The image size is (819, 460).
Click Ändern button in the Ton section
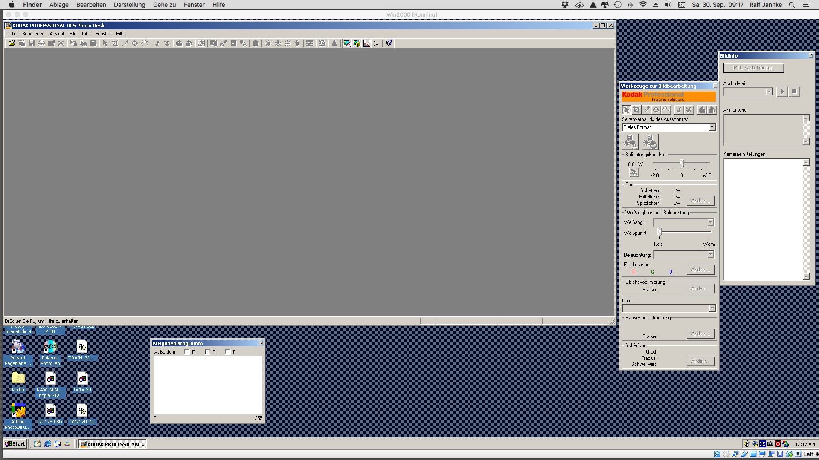point(700,201)
